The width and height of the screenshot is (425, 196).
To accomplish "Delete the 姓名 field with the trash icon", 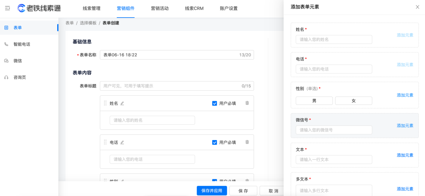I will pyautogui.click(x=247, y=103).
